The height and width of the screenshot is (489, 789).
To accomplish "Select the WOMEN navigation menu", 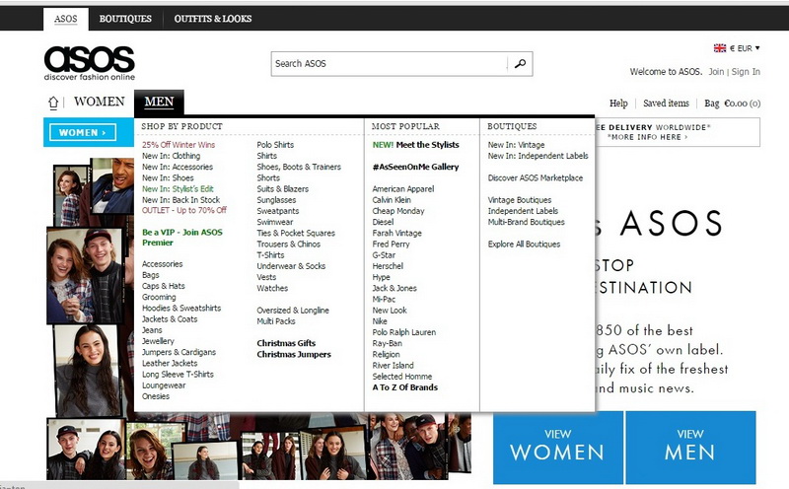I will pyautogui.click(x=99, y=103).
